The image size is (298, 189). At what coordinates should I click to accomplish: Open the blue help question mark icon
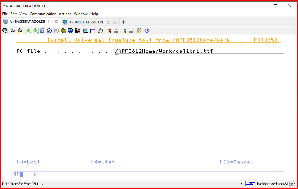coord(147,31)
